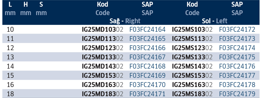The height and width of the screenshot is (98, 262).
Task: Click length value 18
Action: pos(10,94)
